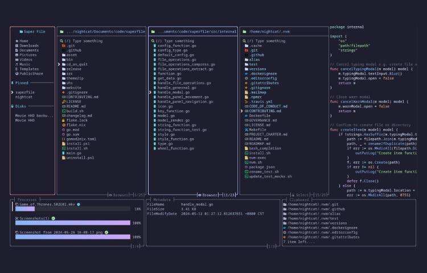Click the key icon next to LICENSE
The height and width of the screenshot is (273, 427).
click(x=63, y=101)
